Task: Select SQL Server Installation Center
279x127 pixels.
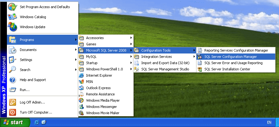Action: coord(227,69)
